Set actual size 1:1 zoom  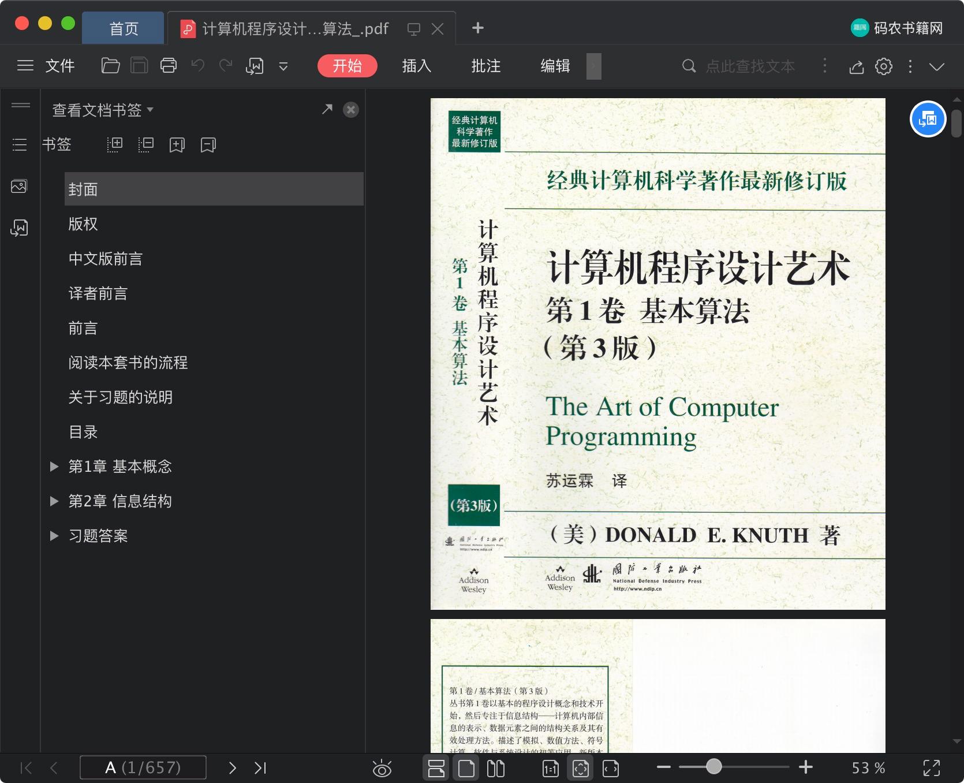coord(551,769)
